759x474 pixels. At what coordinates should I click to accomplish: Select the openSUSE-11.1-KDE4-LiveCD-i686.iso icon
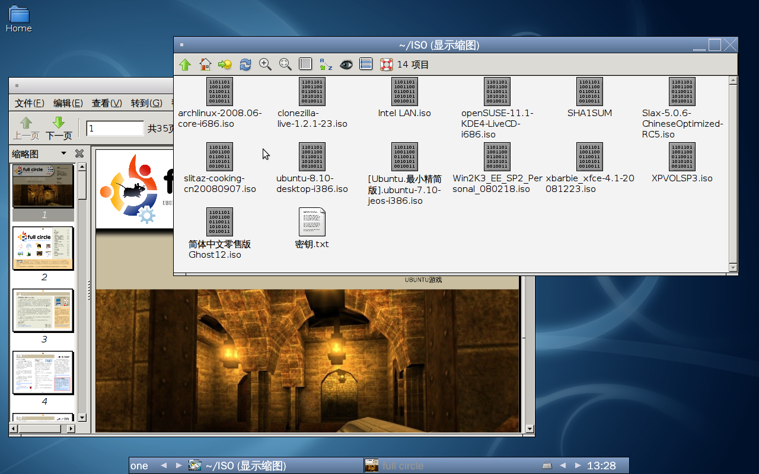click(x=497, y=92)
